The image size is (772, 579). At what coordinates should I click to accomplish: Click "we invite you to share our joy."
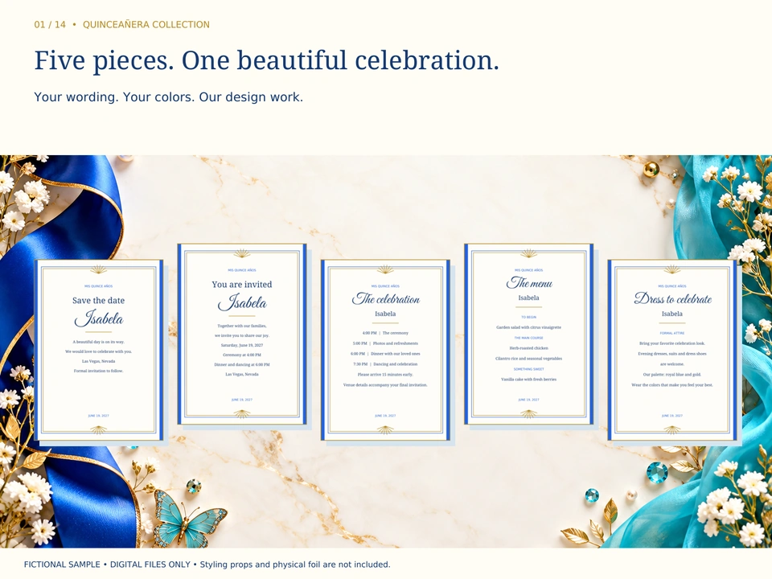(242, 335)
